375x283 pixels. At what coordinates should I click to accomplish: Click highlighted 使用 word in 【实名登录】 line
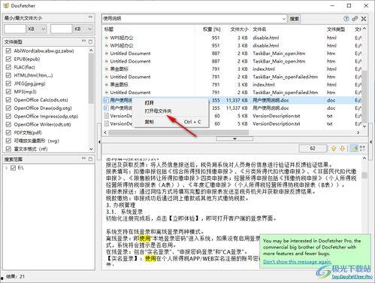click(150, 258)
